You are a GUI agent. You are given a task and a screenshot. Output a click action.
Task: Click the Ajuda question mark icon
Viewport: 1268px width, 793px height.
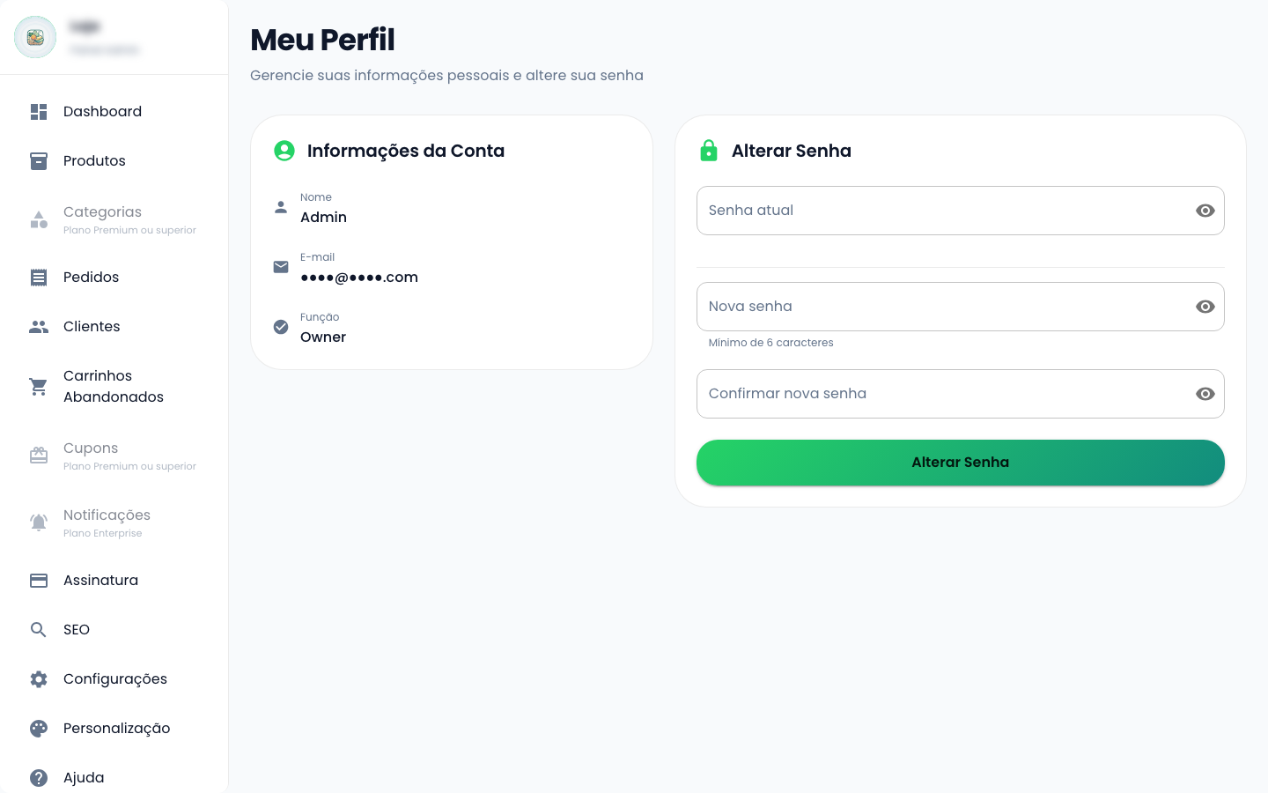tap(38, 777)
